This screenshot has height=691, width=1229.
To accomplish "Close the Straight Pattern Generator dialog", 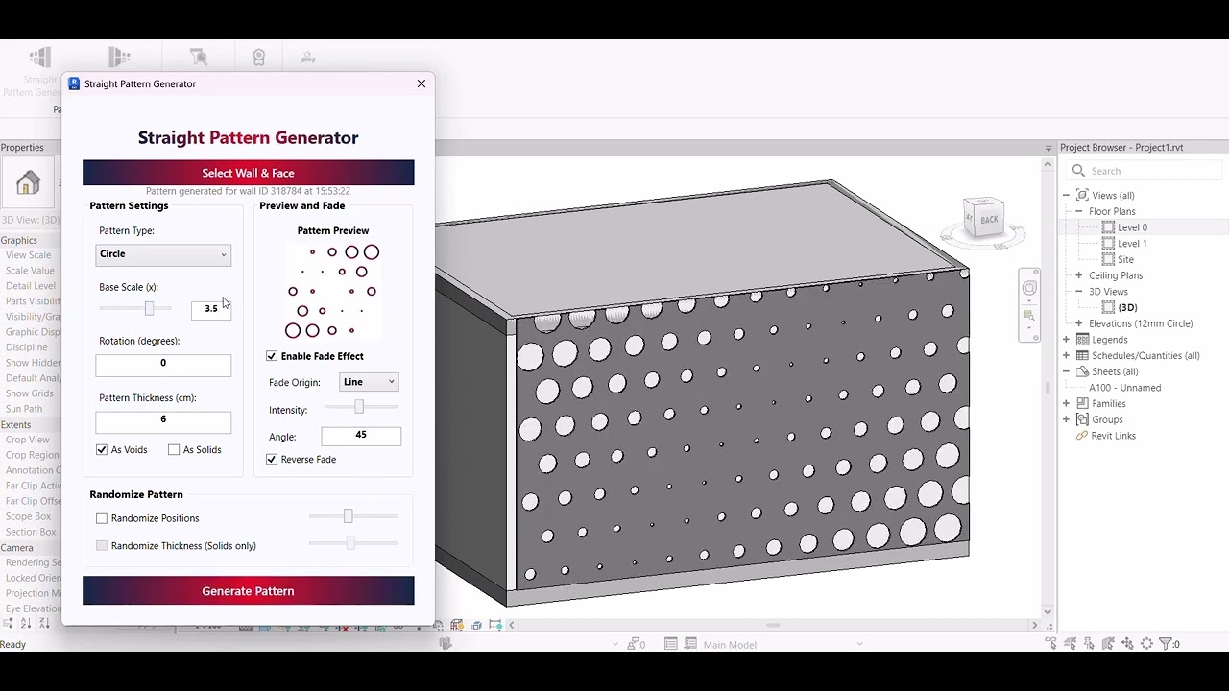I will point(422,83).
